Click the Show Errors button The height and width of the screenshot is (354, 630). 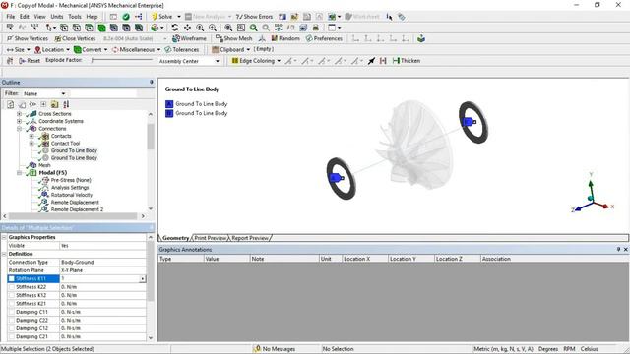coord(254,17)
